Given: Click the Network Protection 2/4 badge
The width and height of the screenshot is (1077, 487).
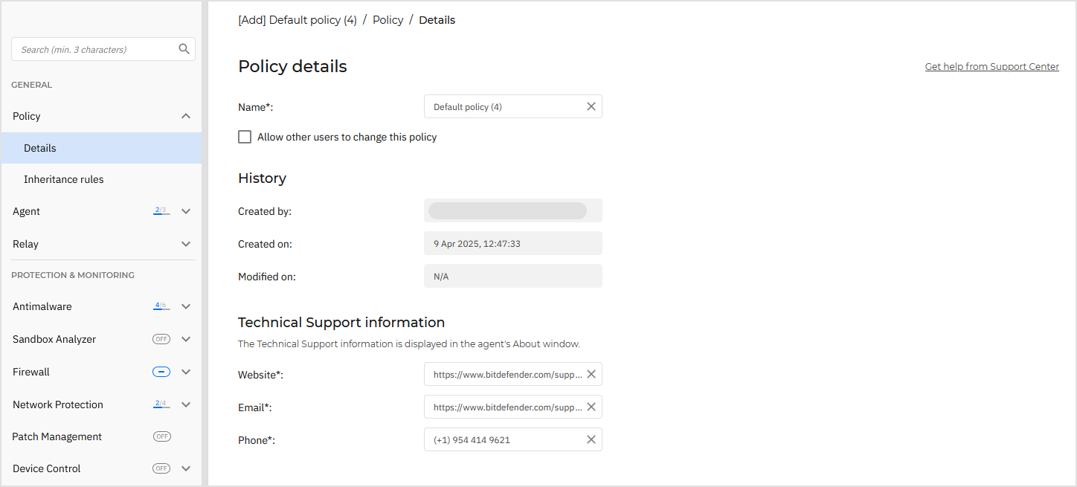Looking at the screenshot, I should [x=161, y=403].
